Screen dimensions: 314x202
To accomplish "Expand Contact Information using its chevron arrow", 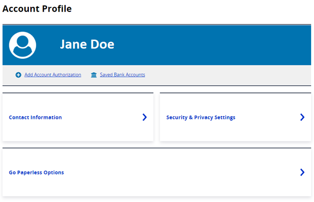I will pos(145,117).
